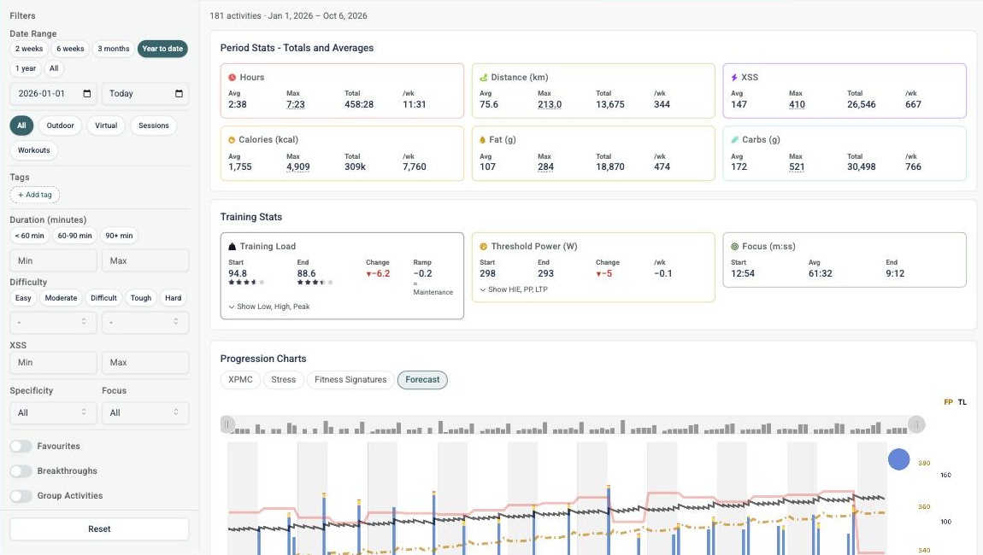The image size is (983, 555).
Task: Select Easy difficulty chip
Action: point(23,298)
